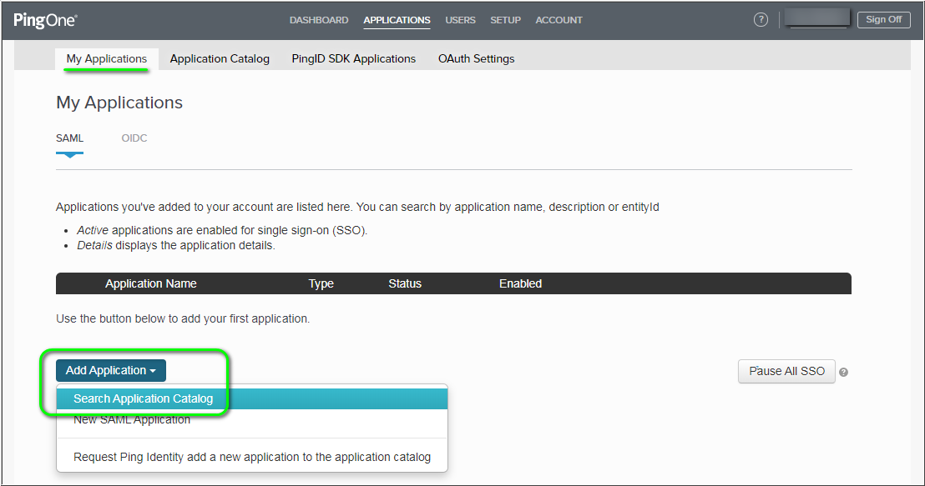Open the help question mark icon in header
The image size is (925, 486).
pos(761,20)
